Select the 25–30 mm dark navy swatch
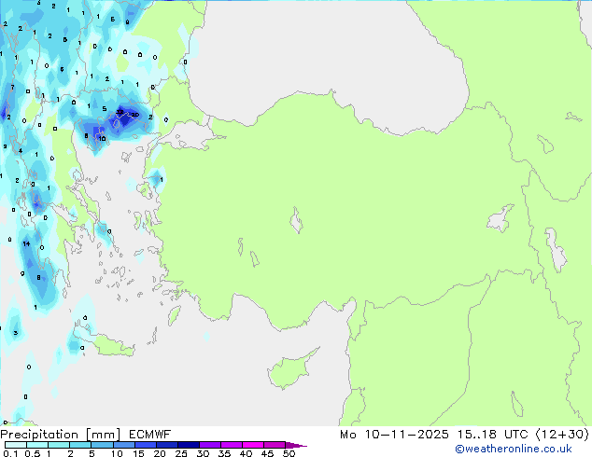 click(x=188, y=445)
